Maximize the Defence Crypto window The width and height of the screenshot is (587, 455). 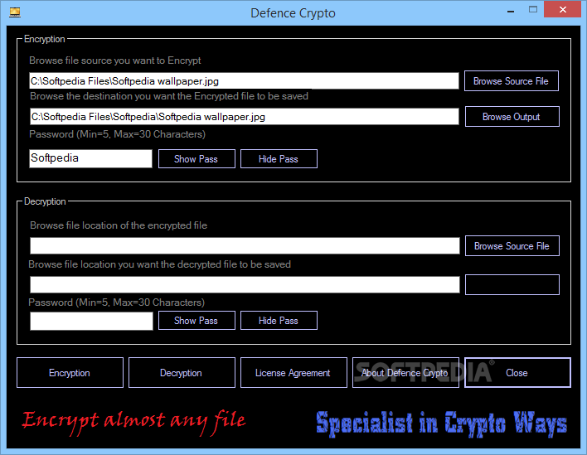(x=533, y=10)
